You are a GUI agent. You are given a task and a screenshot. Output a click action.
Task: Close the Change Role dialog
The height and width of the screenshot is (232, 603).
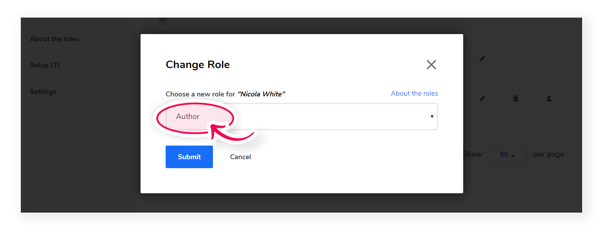click(431, 65)
